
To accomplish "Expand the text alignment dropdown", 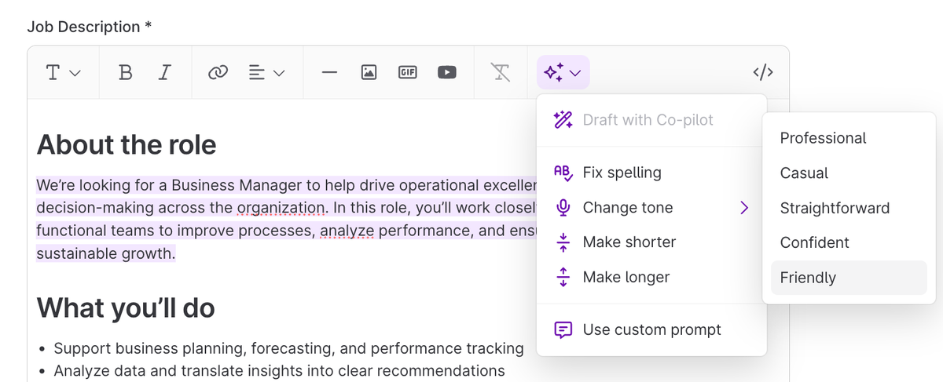I will click(266, 72).
